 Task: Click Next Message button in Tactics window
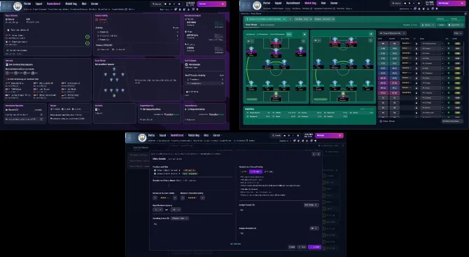[x=451, y=4]
